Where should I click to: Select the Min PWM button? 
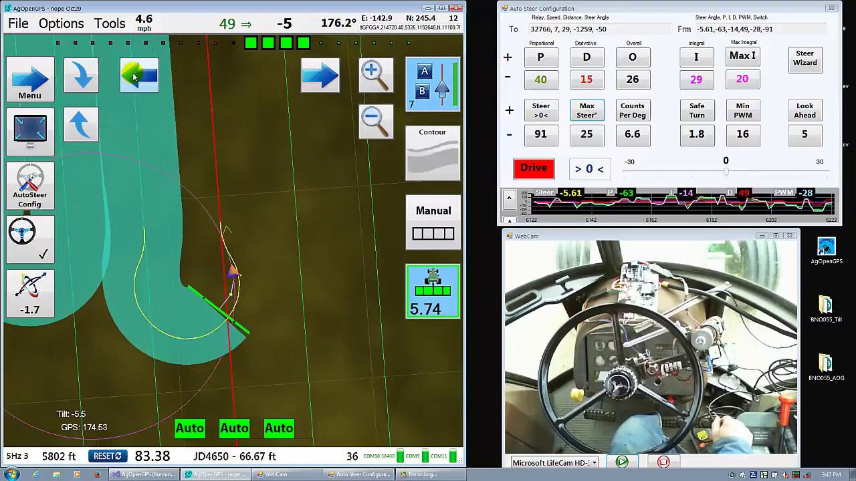pyautogui.click(x=742, y=110)
